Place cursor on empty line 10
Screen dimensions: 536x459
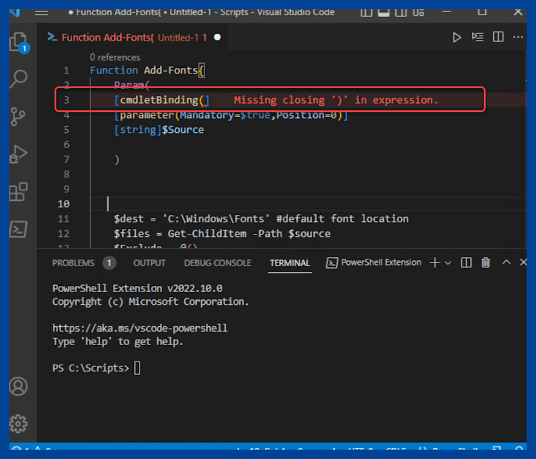[308, 204]
